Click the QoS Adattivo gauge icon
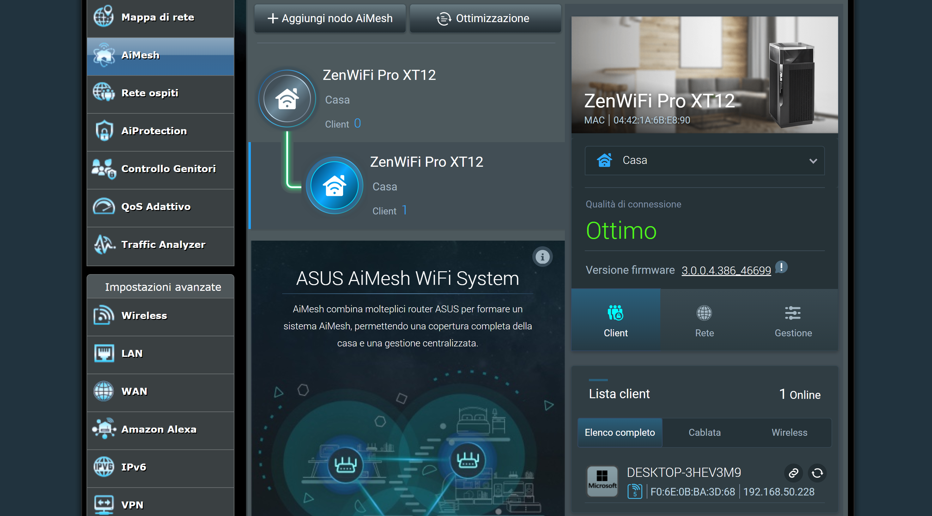Image resolution: width=932 pixels, height=516 pixels. [x=104, y=207]
